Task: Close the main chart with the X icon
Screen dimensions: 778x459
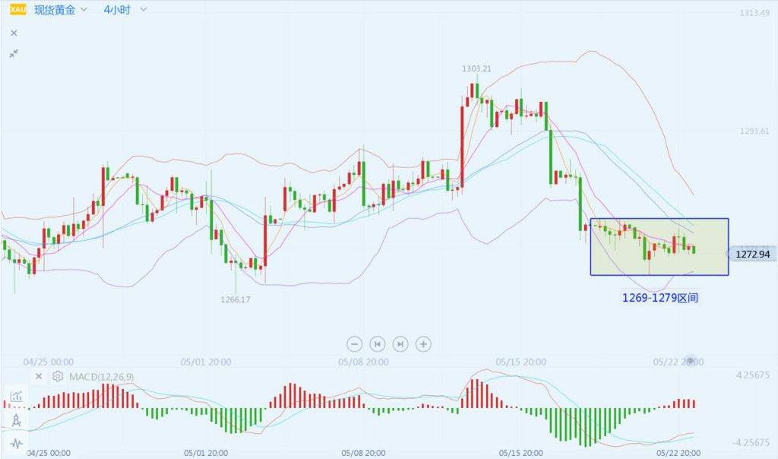Action: click(14, 33)
